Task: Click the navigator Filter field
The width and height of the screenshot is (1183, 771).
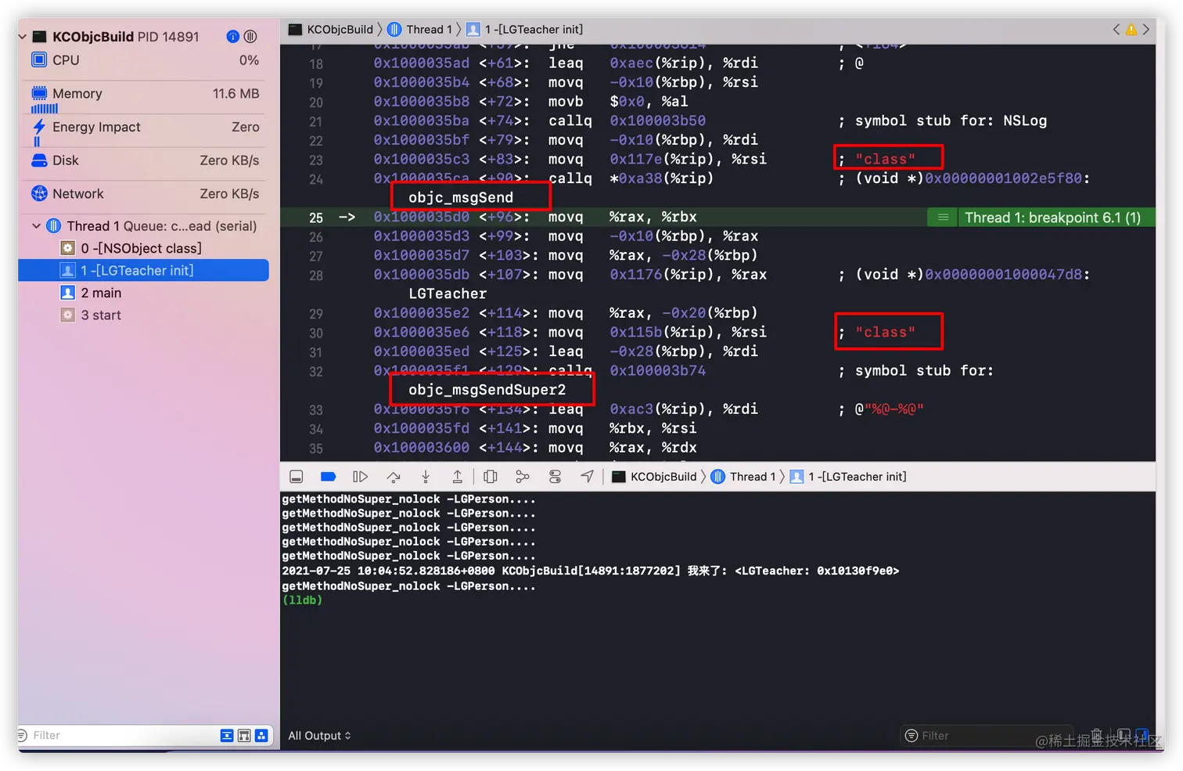Action: (117, 736)
